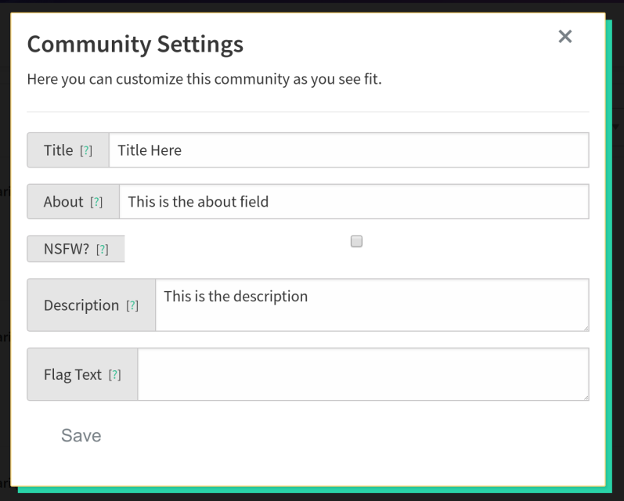This screenshot has height=501, width=624.
Task: Open the Flag Text help [?] link
Action: [114, 375]
